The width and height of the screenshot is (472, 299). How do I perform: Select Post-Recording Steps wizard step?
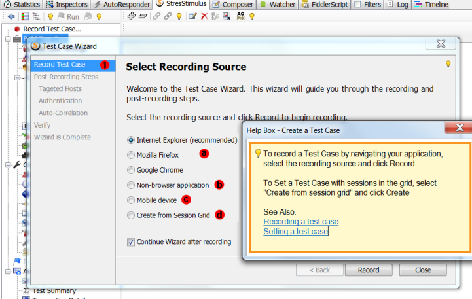coord(66,77)
